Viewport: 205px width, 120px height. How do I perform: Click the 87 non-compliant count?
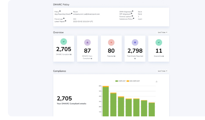(87, 51)
